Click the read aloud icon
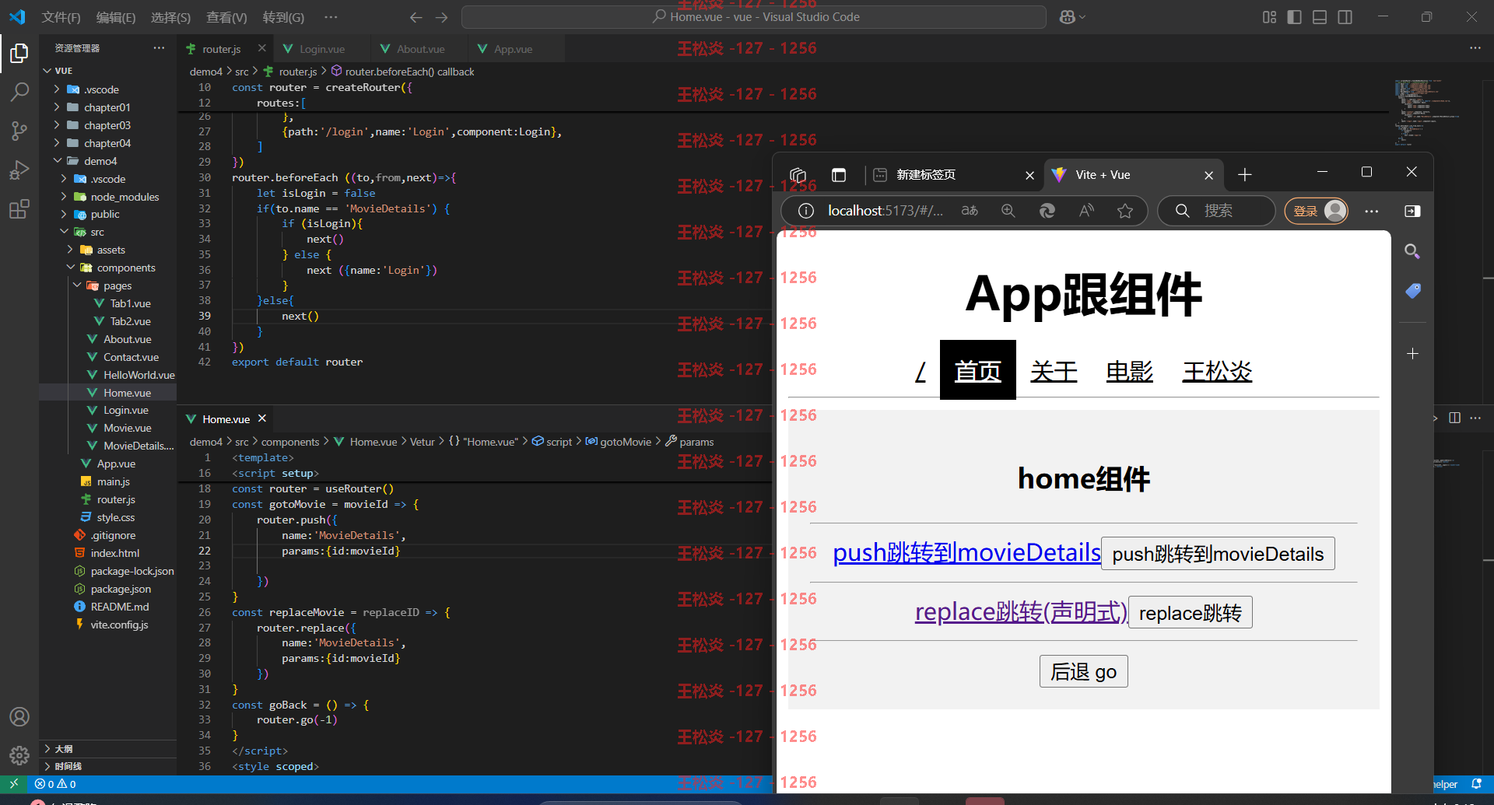Image resolution: width=1494 pixels, height=805 pixels. tap(1086, 211)
